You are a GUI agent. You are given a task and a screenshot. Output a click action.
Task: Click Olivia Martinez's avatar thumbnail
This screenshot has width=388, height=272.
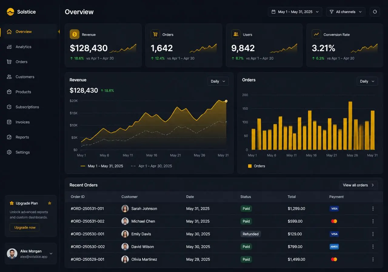tap(125, 260)
